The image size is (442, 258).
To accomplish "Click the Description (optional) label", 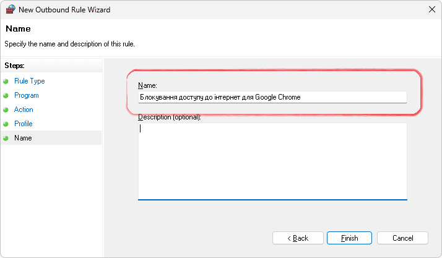I will (x=169, y=117).
